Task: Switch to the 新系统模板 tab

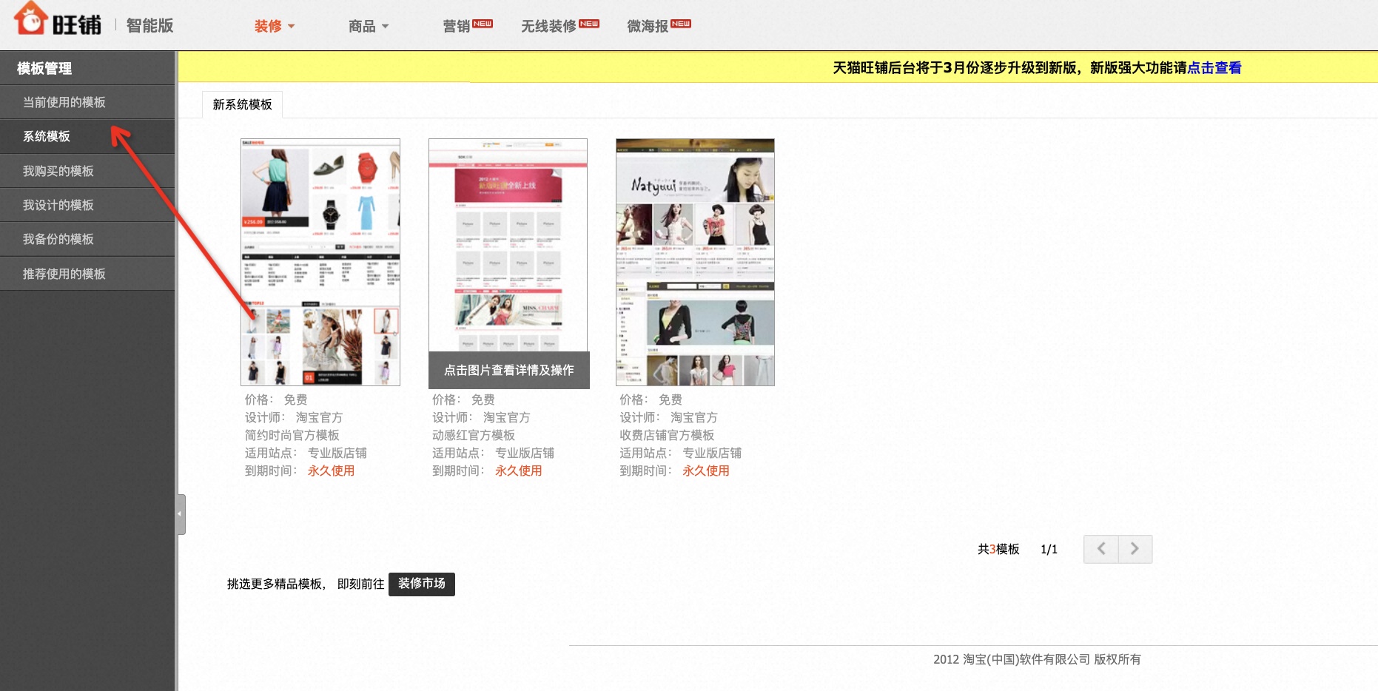Action: tap(242, 104)
